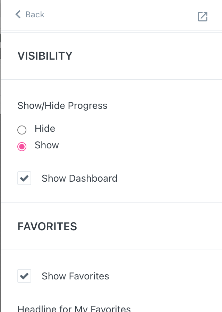Click the "Show Favorites" label text
Viewport: 222px width, 312px height.
(75, 276)
